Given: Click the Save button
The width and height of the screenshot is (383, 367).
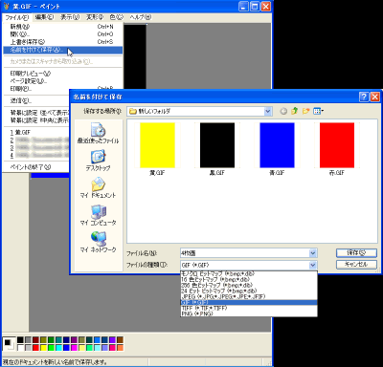Looking at the screenshot, I should coord(356,253).
